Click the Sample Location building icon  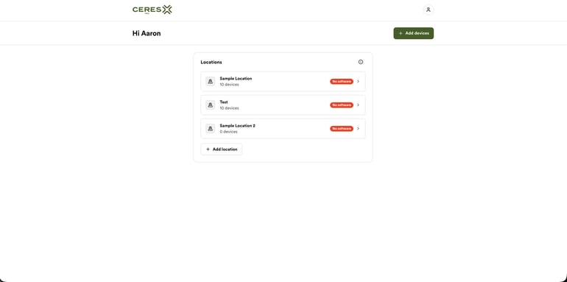(x=210, y=81)
